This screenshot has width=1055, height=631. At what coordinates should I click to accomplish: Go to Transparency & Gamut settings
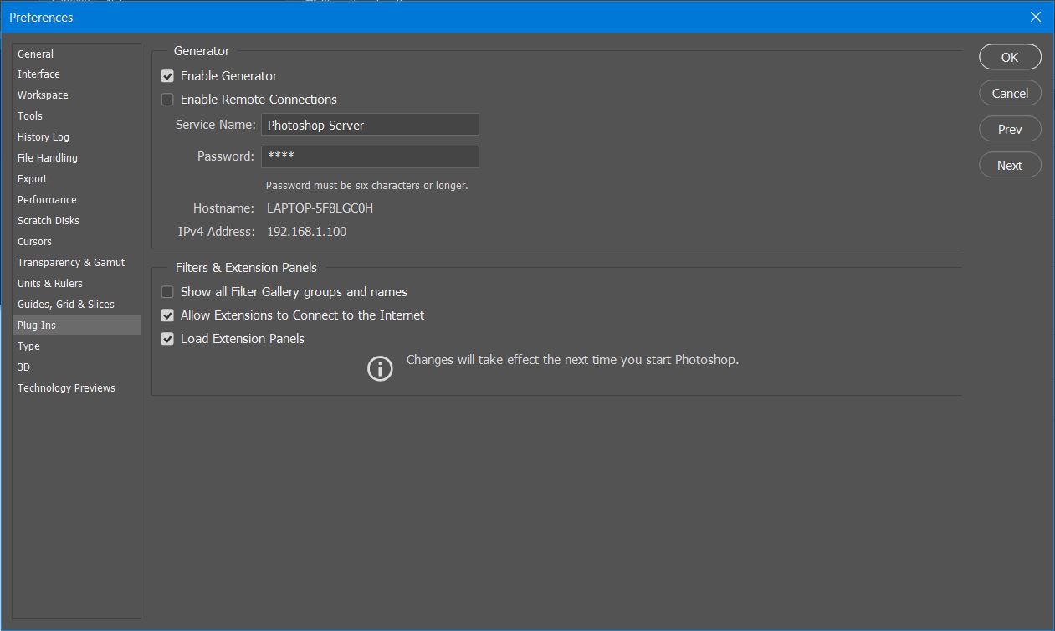[x=76, y=263]
